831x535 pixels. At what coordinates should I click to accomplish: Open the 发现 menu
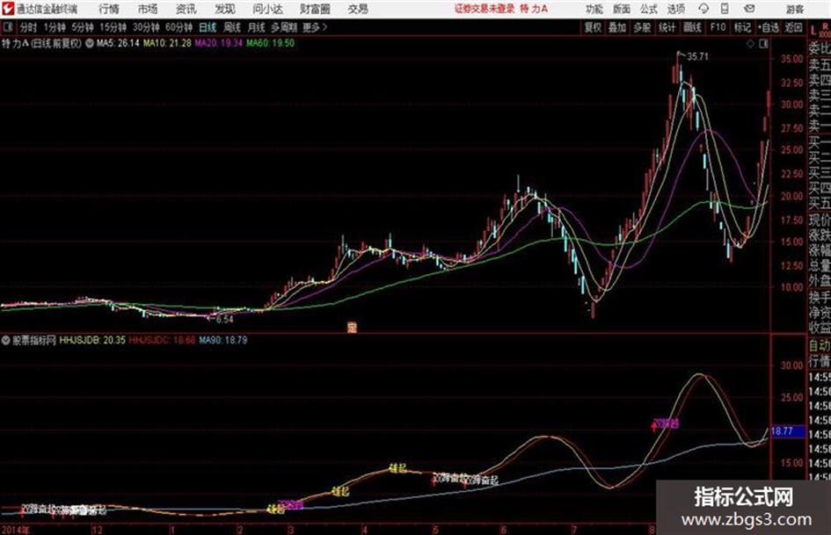tap(225, 9)
